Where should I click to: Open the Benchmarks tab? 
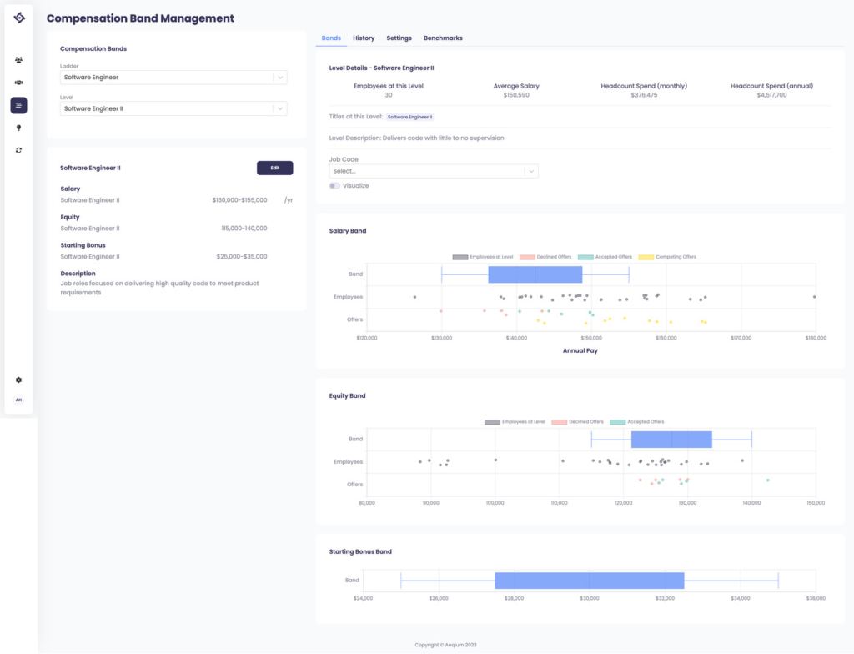click(x=443, y=38)
